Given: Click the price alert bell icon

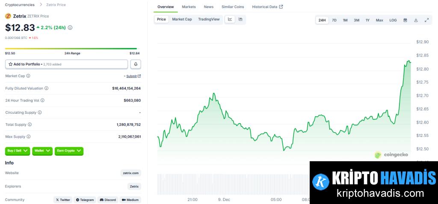Looking at the screenshot, I should click(x=136, y=64).
